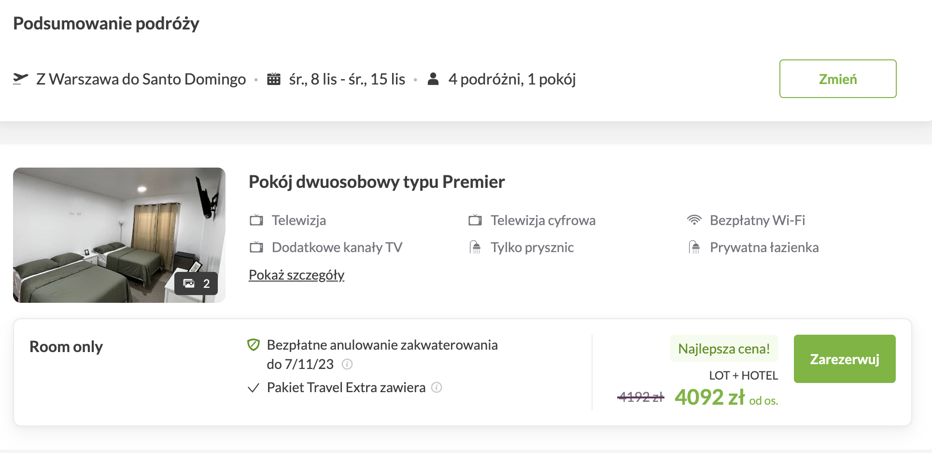The height and width of the screenshot is (453, 932).
Task: Click the photo gallery count badge
Action: pos(196,283)
